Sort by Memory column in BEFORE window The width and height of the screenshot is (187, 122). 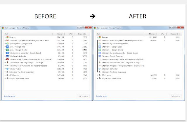58,34
